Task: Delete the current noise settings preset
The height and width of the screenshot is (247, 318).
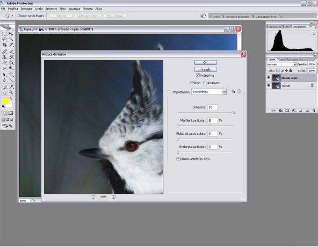Action: 239,92
